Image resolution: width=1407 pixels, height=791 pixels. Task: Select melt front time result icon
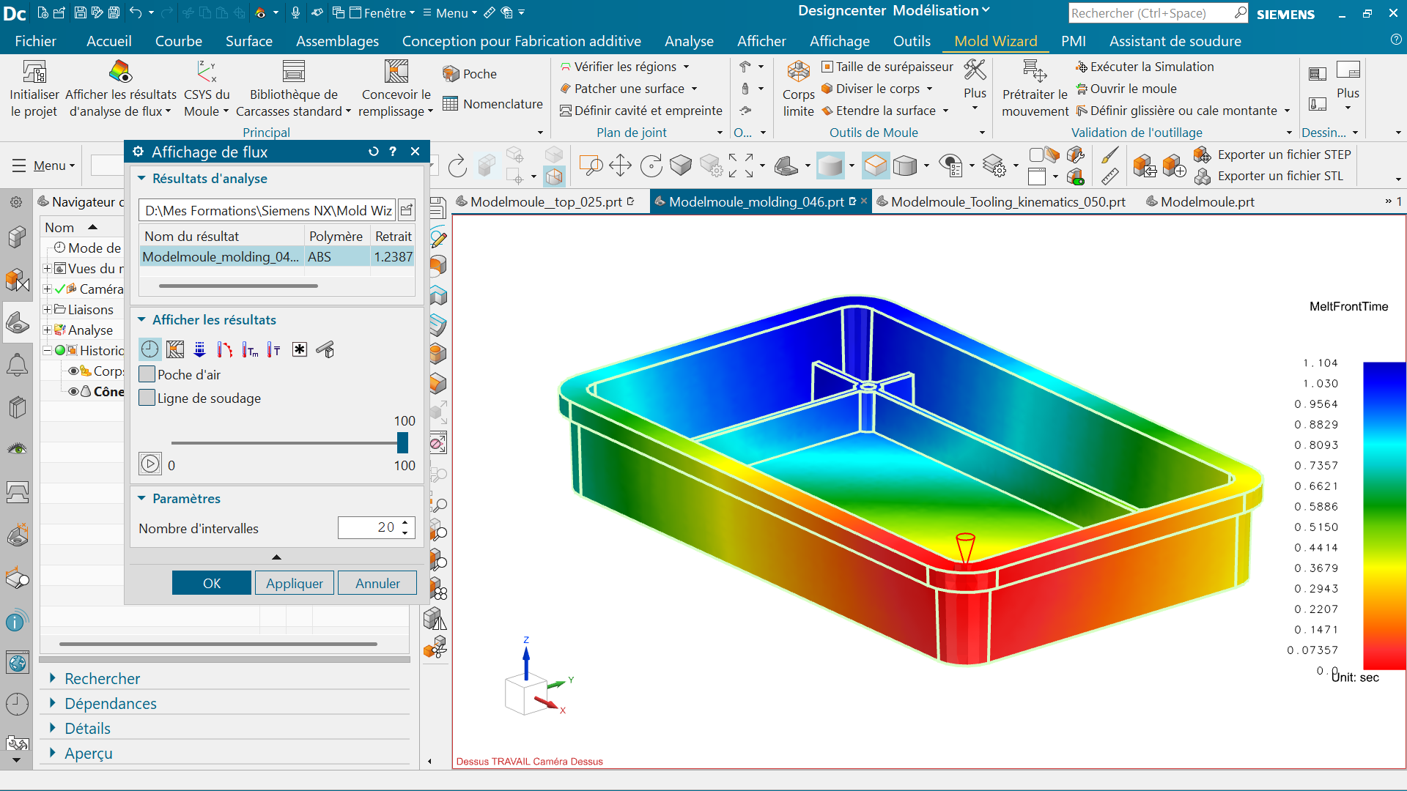[149, 349]
